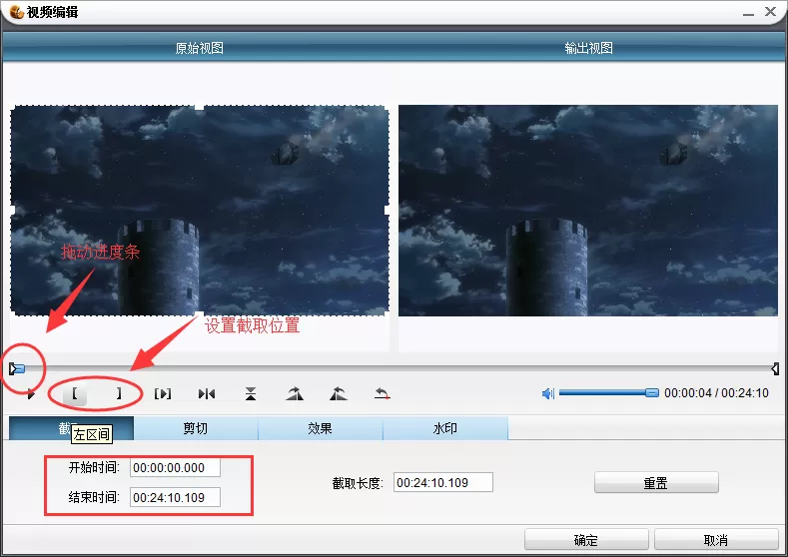Confirm with the 确定 button
The height and width of the screenshot is (557, 788).
(x=586, y=540)
